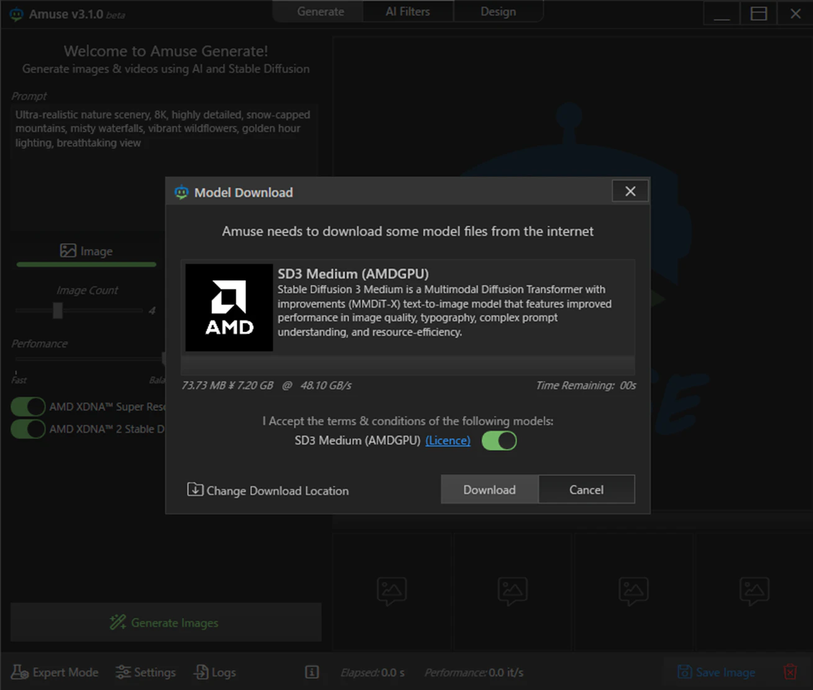
Task: Click into the Prompt text box
Action: click(165, 166)
